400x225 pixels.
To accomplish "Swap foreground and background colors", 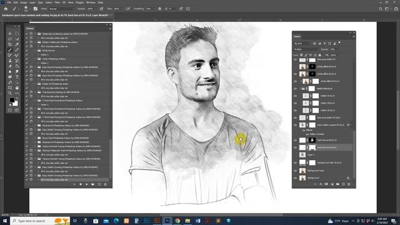I will (x=17, y=98).
